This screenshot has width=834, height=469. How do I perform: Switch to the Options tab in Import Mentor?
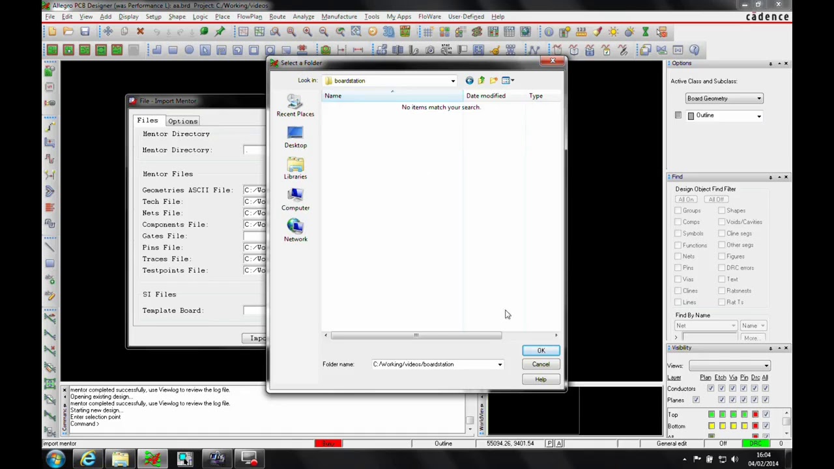(x=182, y=121)
